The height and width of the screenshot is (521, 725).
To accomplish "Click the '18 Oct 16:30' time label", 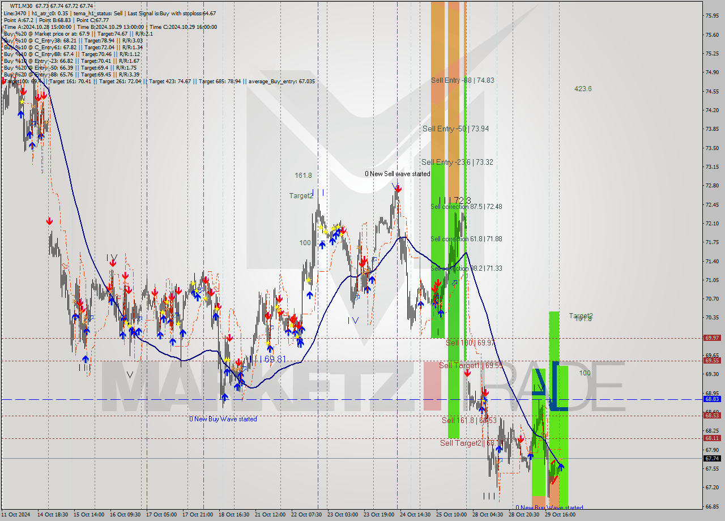I will point(234,515).
